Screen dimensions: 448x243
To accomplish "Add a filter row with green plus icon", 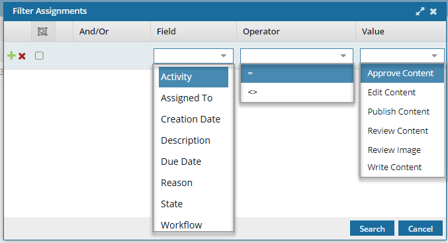I will pyautogui.click(x=11, y=56).
